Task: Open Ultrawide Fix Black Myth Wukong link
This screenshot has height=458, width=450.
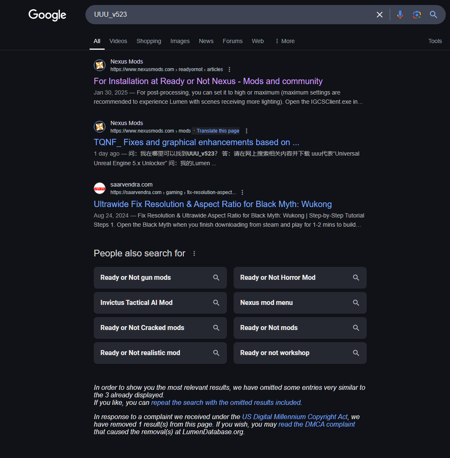Action: coord(213,204)
